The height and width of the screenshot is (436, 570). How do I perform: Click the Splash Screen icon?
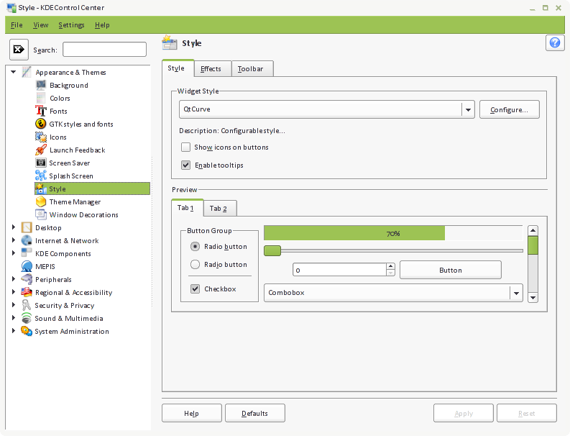[x=41, y=176]
